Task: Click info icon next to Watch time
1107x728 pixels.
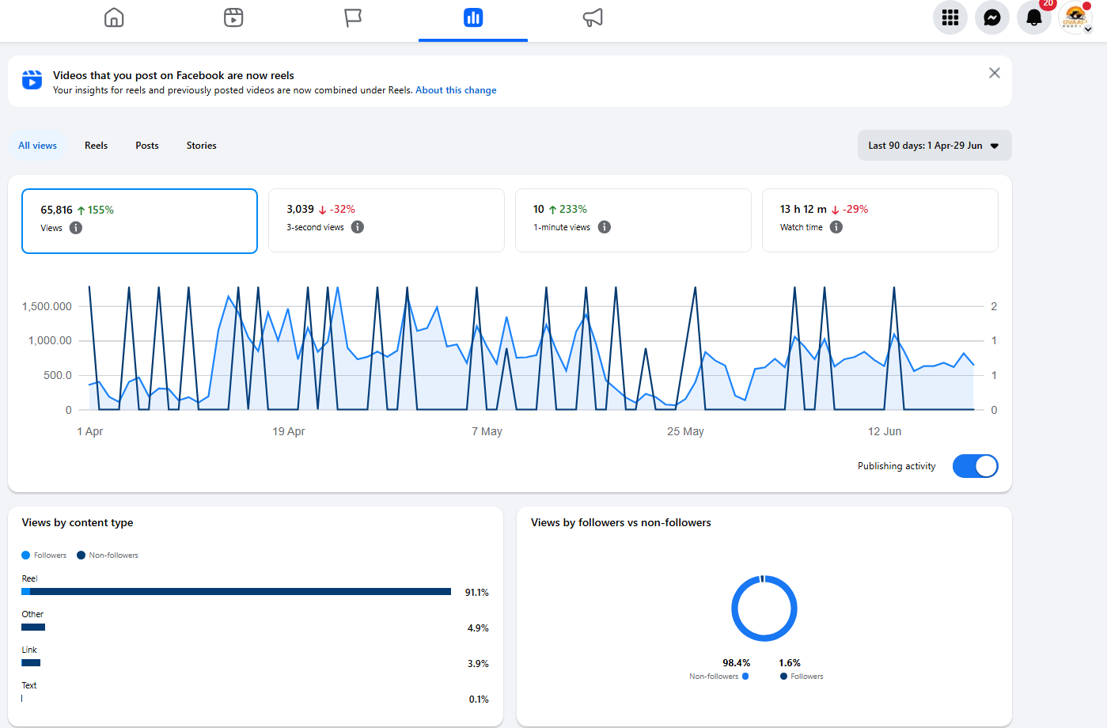Action: pos(836,227)
